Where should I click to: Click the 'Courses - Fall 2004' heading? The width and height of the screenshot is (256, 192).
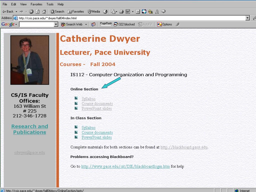click(87, 64)
